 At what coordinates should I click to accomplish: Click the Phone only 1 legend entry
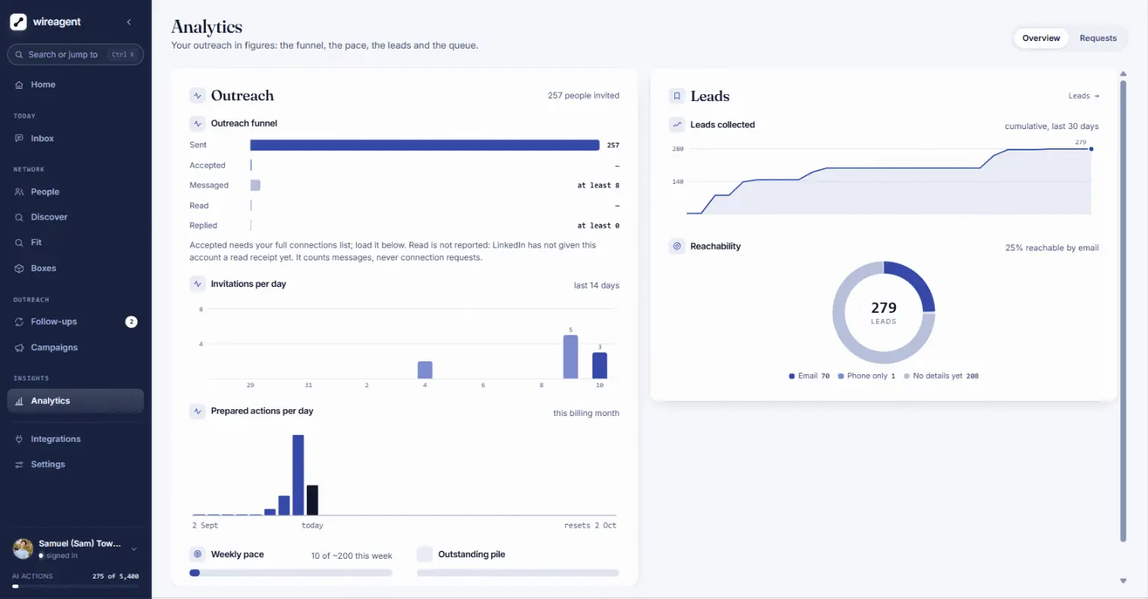[866, 376]
